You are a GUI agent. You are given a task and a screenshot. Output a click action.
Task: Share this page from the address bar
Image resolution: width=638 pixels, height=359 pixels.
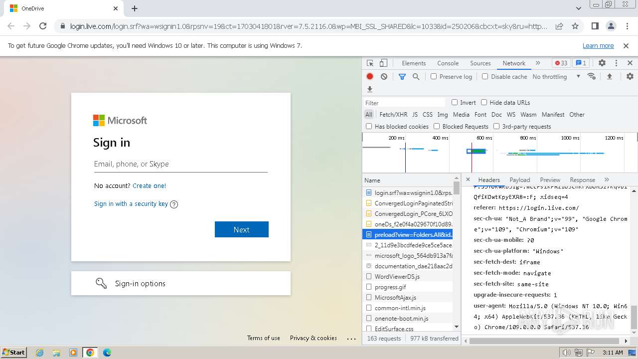click(x=559, y=26)
